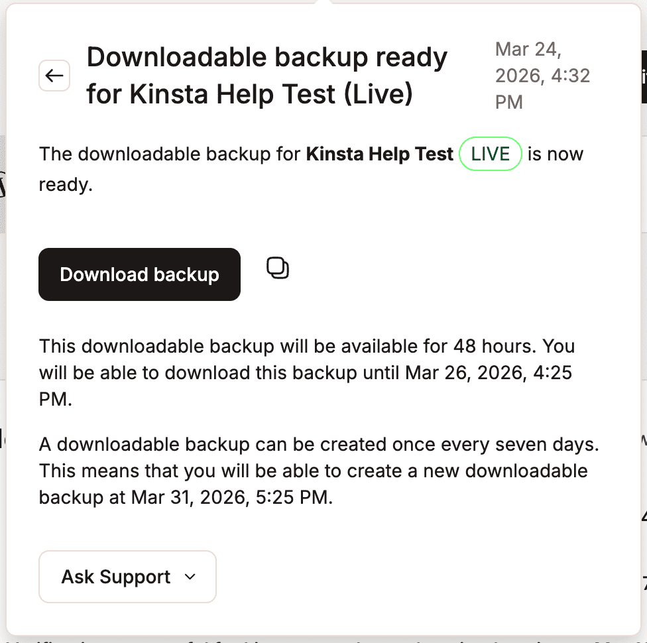Click the "Downloadable backup ready" heading line
The width and height of the screenshot is (647, 643).
point(266,58)
